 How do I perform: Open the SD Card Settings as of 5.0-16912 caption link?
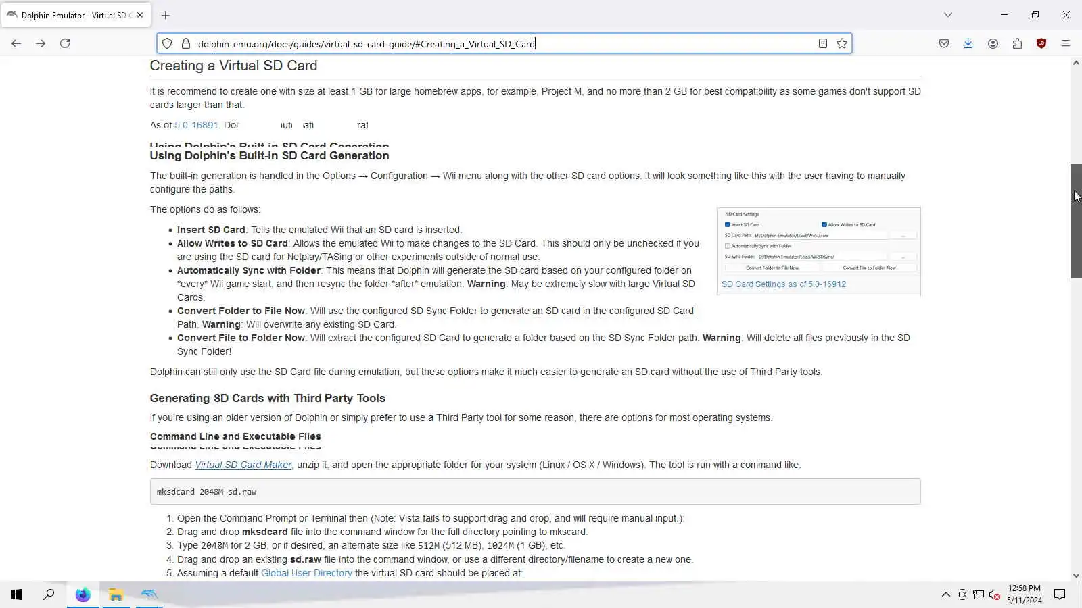coord(784,284)
